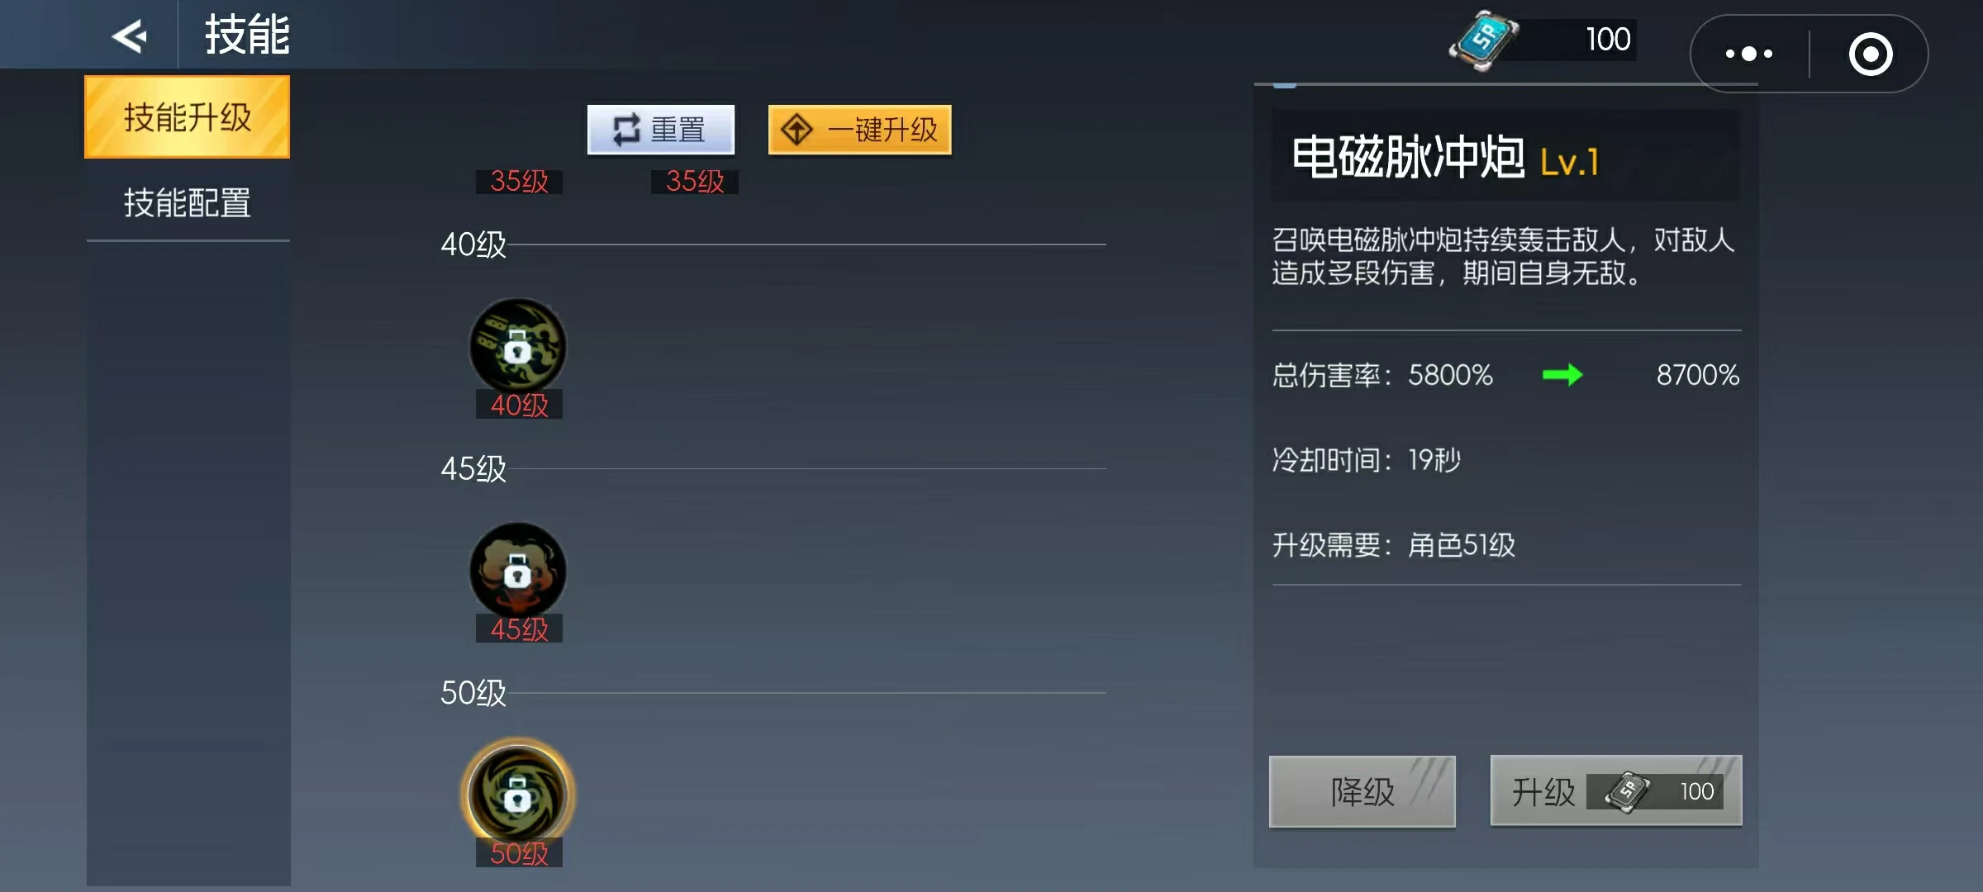Tap the 40级 red label under skill
Viewport: 1983px width, 892px height.
tap(519, 405)
